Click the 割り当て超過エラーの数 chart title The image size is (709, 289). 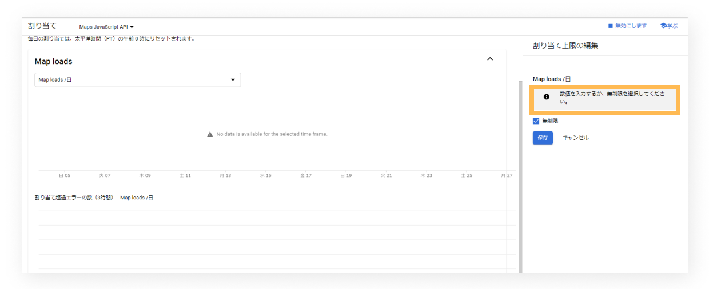point(94,198)
